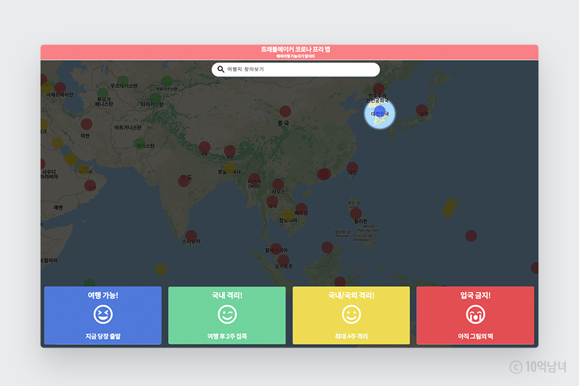Viewport: 579px width, 386px height.
Task: Click the red marker above 필리핀 label
Action: coord(356,214)
